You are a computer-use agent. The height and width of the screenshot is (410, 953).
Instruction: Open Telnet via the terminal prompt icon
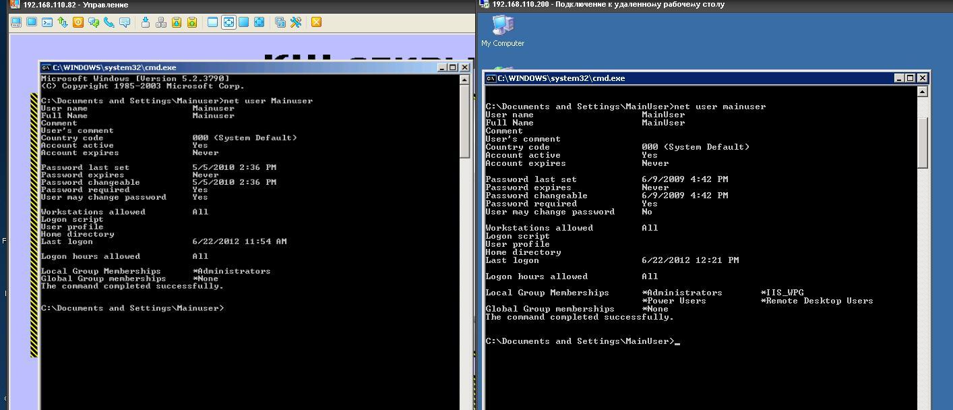[47, 22]
